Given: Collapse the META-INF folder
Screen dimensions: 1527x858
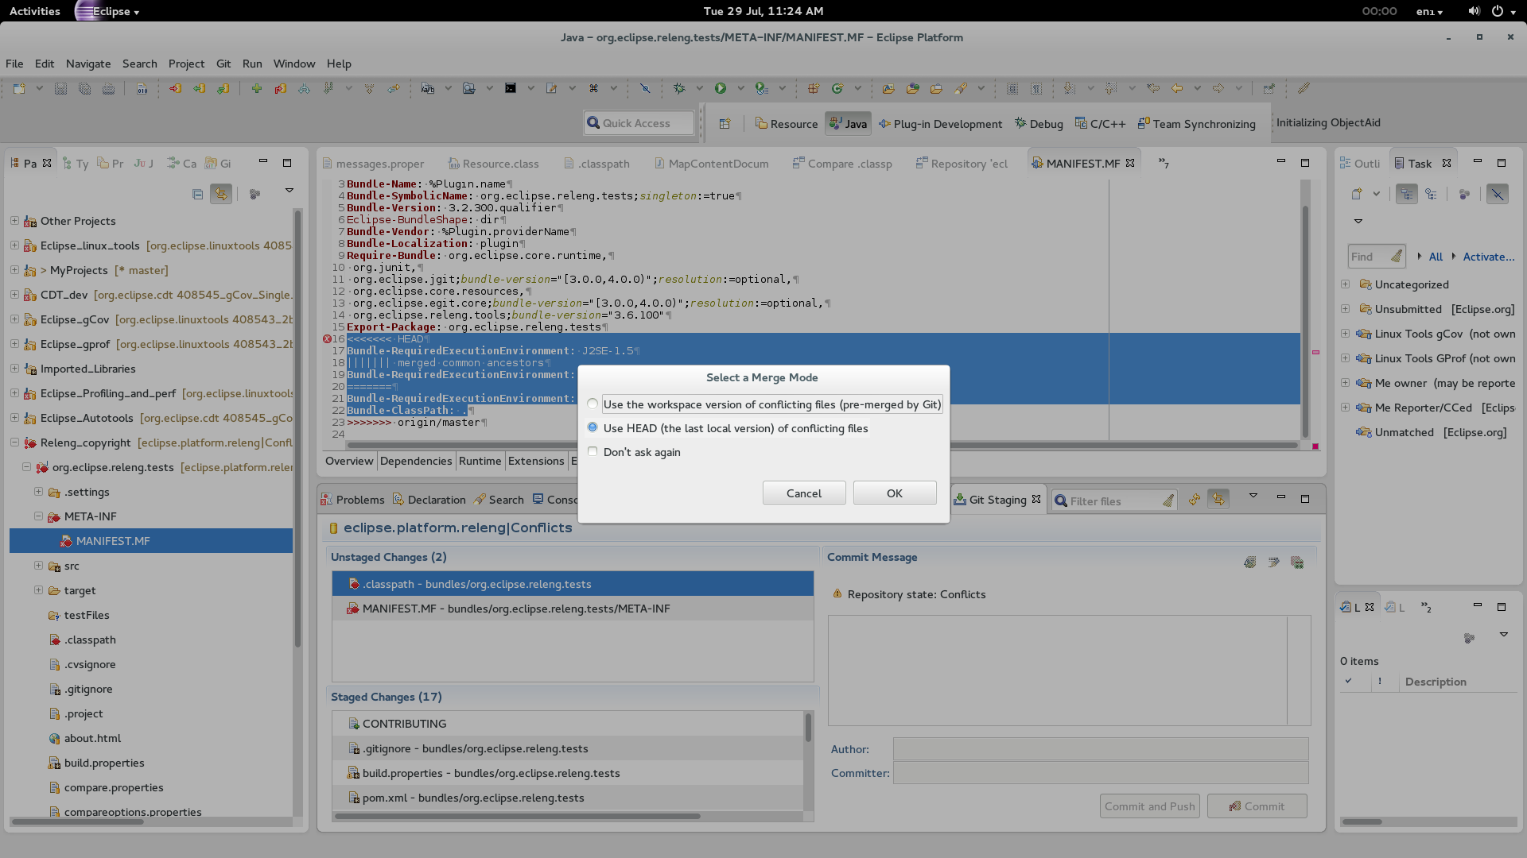Looking at the screenshot, I should coord(38,516).
